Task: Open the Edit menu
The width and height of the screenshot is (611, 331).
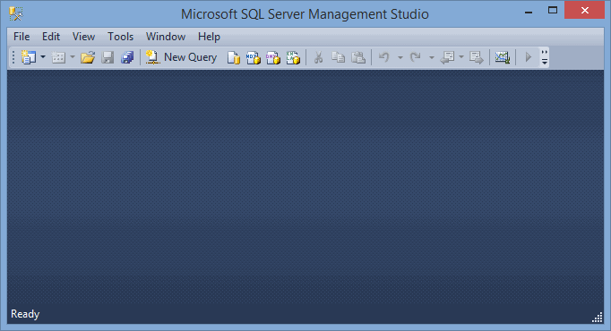Action: 51,37
